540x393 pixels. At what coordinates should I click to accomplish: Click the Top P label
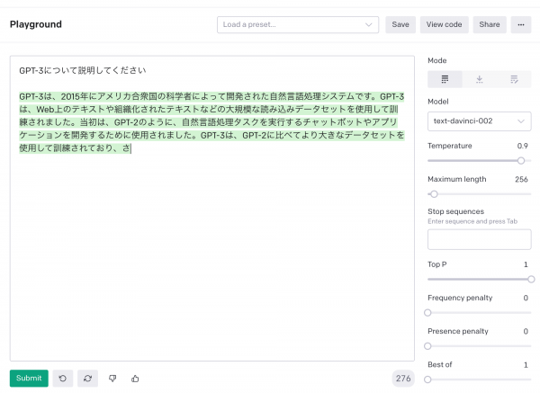tap(437, 264)
